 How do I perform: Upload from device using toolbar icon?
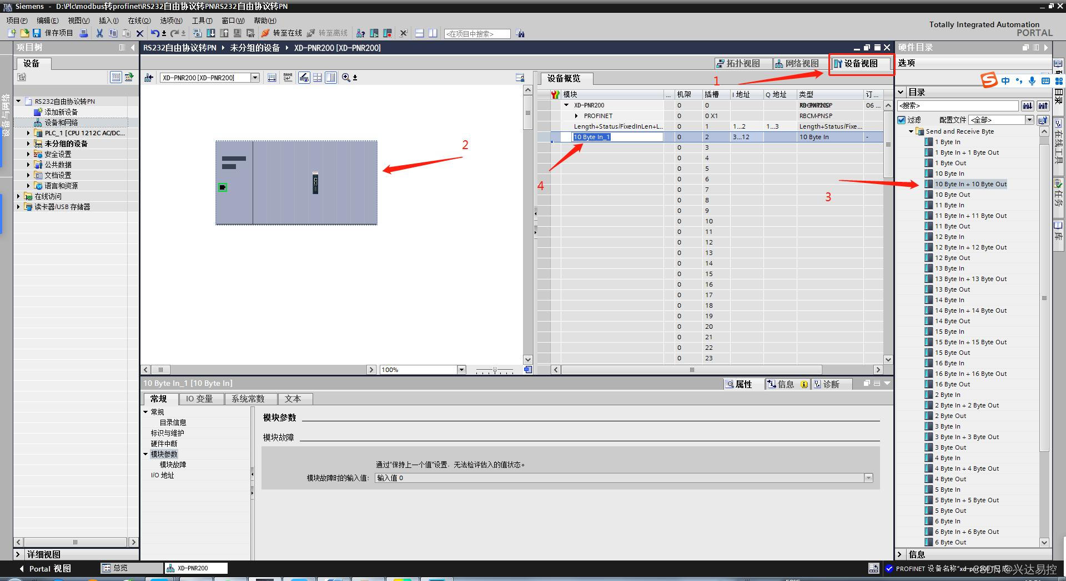[224, 33]
